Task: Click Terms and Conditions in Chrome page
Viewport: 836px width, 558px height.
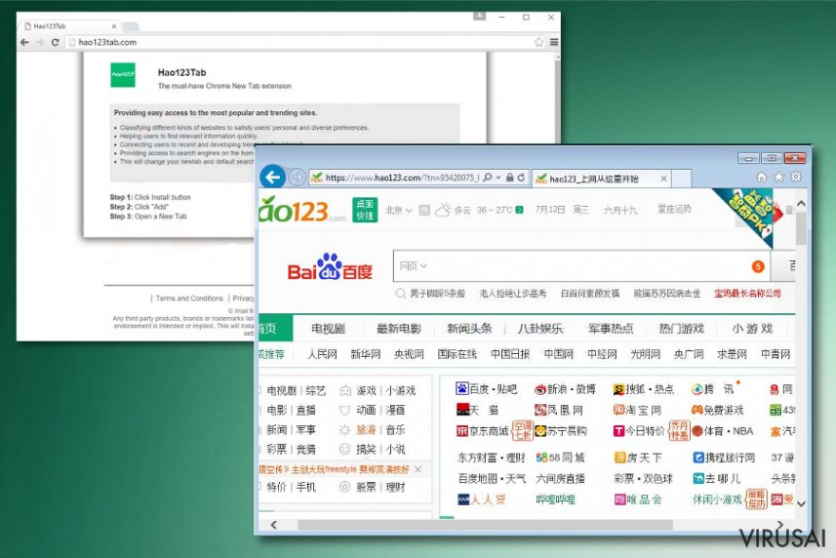Action: (189, 299)
